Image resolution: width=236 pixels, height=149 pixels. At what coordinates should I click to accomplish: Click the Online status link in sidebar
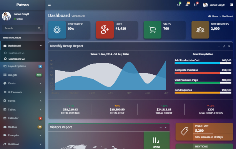click(18, 19)
